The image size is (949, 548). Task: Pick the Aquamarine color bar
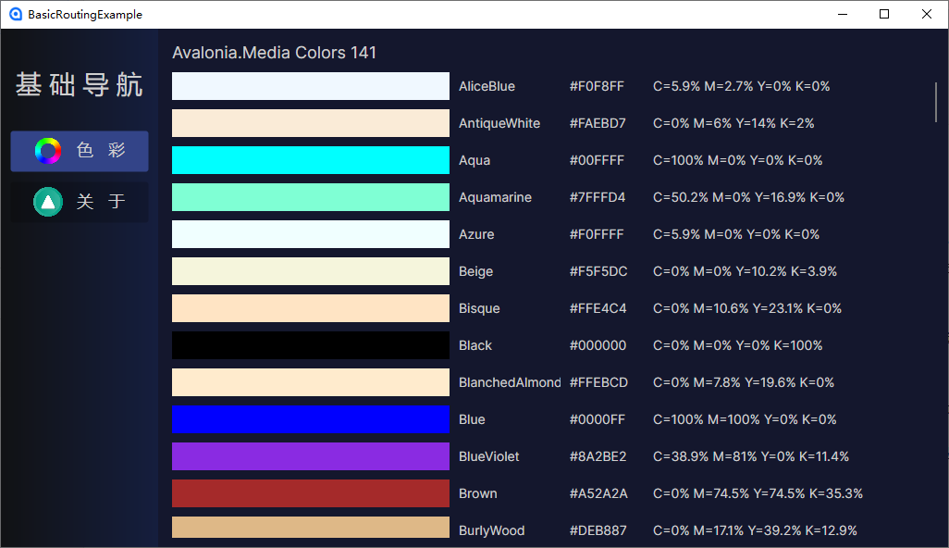[311, 197]
